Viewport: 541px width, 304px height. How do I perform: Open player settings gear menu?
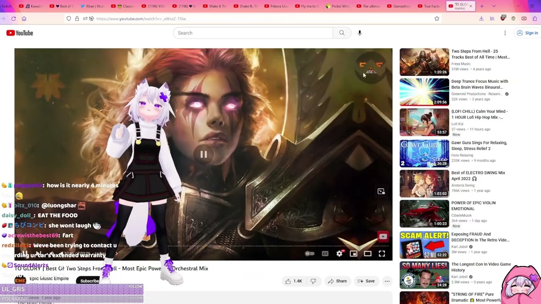click(339, 254)
